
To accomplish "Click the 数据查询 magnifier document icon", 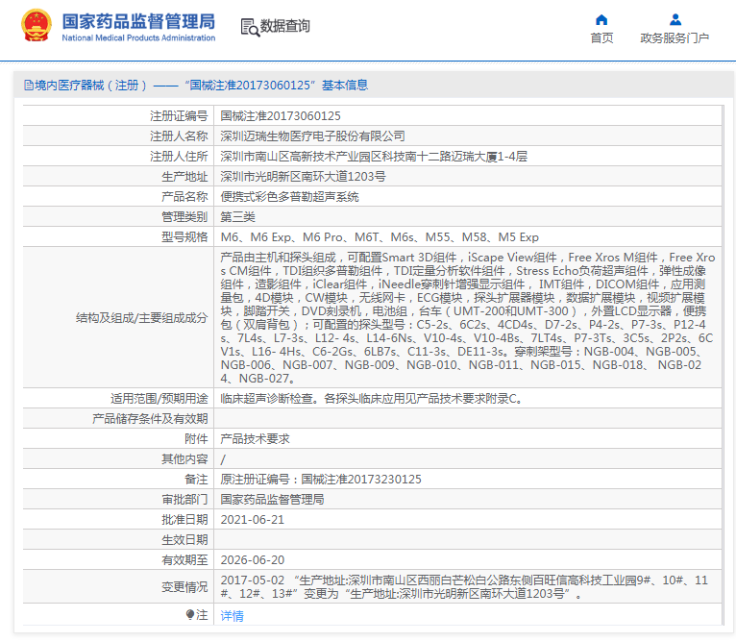I will point(249,27).
